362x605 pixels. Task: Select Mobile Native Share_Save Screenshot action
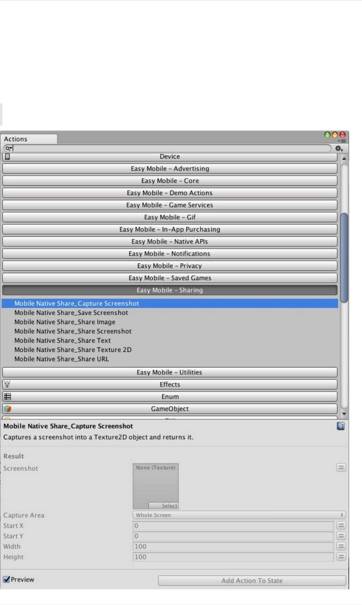(170, 313)
